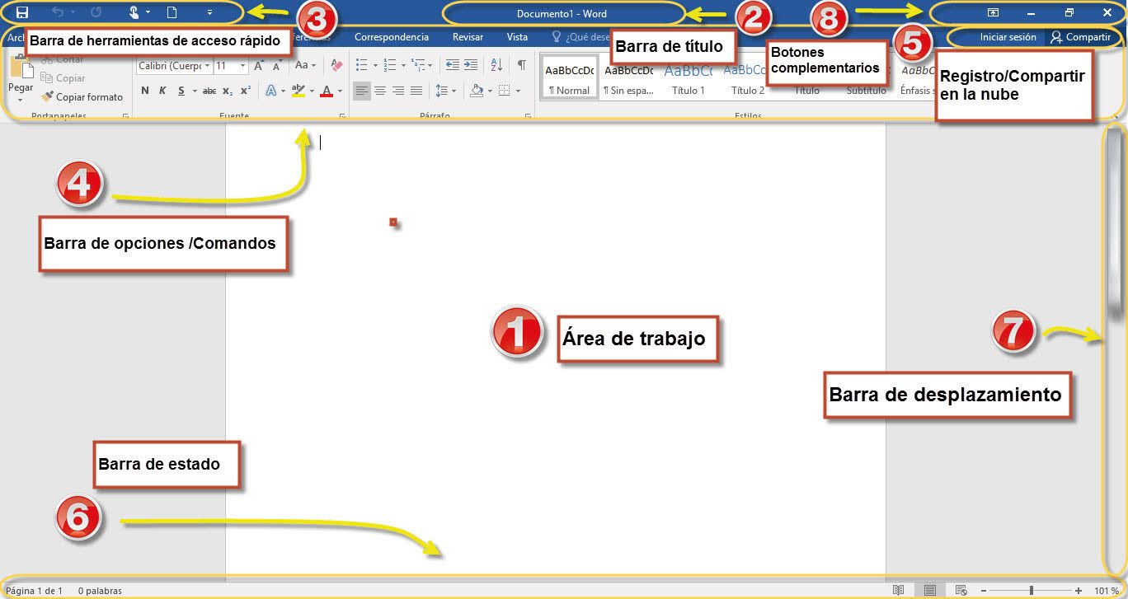
Task: Click the Iniciar sesión button
Action: [x=1009, y=37]
